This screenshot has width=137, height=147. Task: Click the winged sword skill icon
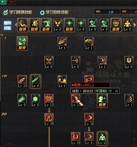pyautogui.click(x=49, y=62)
